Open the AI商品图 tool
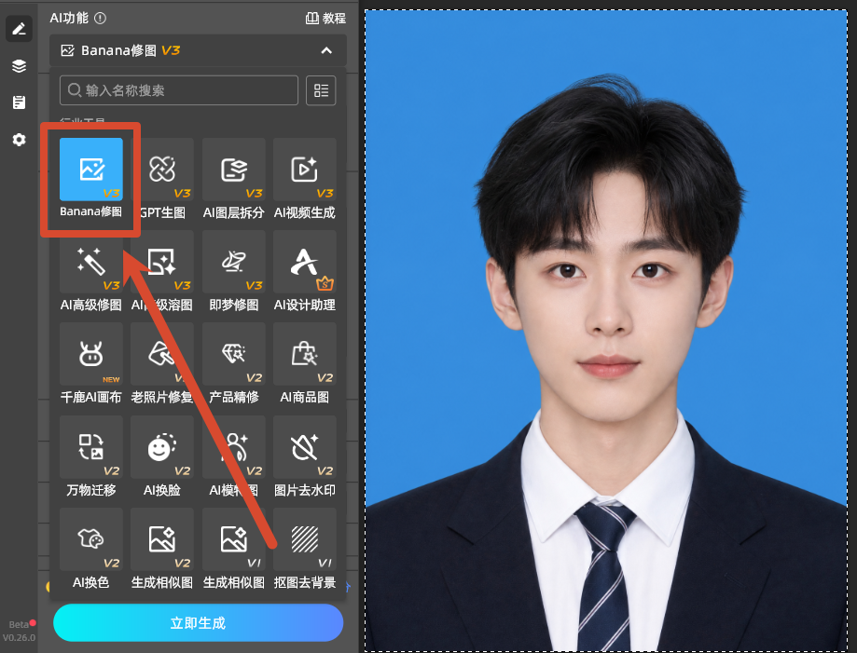 305,354
